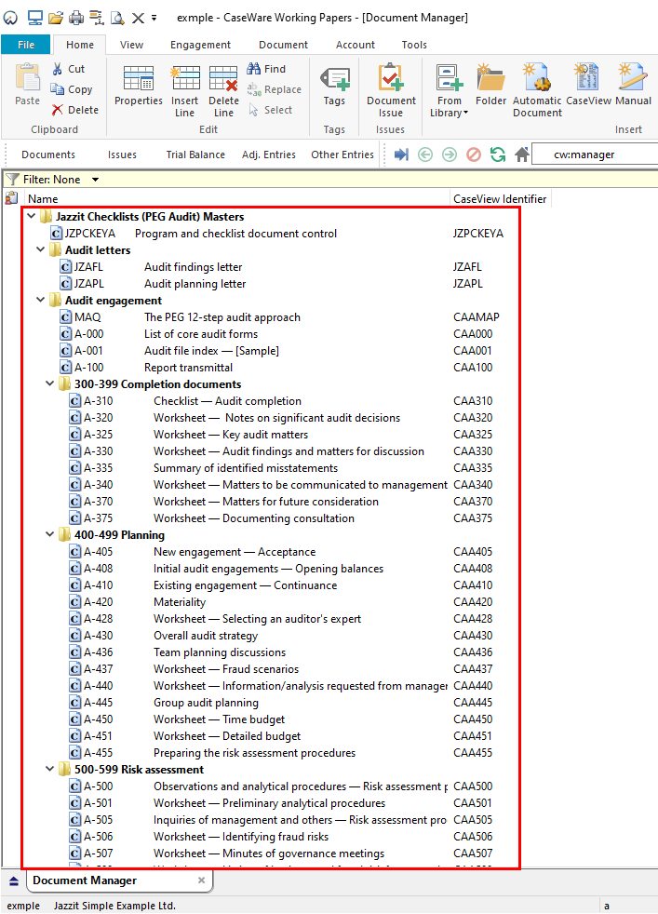Image resolution: width=658 pixels, height=914 pixels.
Task: Click the open folder icon in title bar
Action: [56, 18]
